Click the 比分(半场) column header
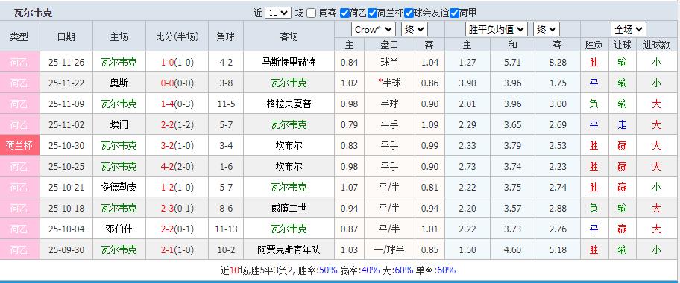 177,36
